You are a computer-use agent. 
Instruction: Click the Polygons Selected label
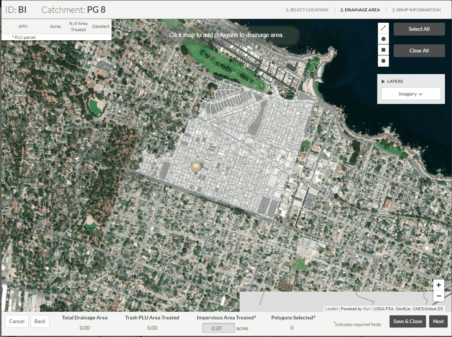[x=293, y=318]
